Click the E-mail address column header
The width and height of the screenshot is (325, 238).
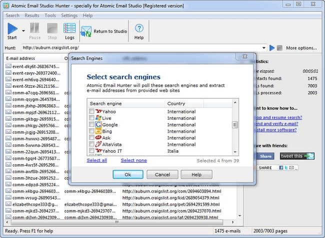[33, 58]
